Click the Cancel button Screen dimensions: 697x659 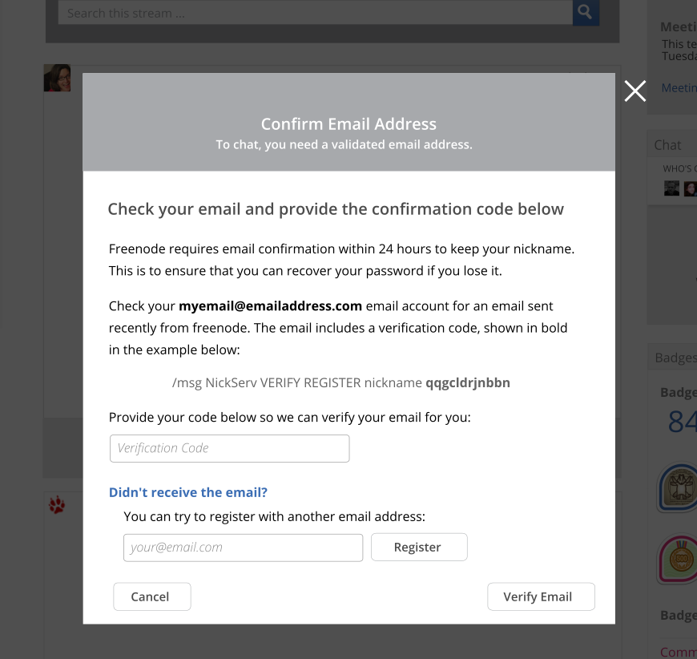[x=152, y=596]
